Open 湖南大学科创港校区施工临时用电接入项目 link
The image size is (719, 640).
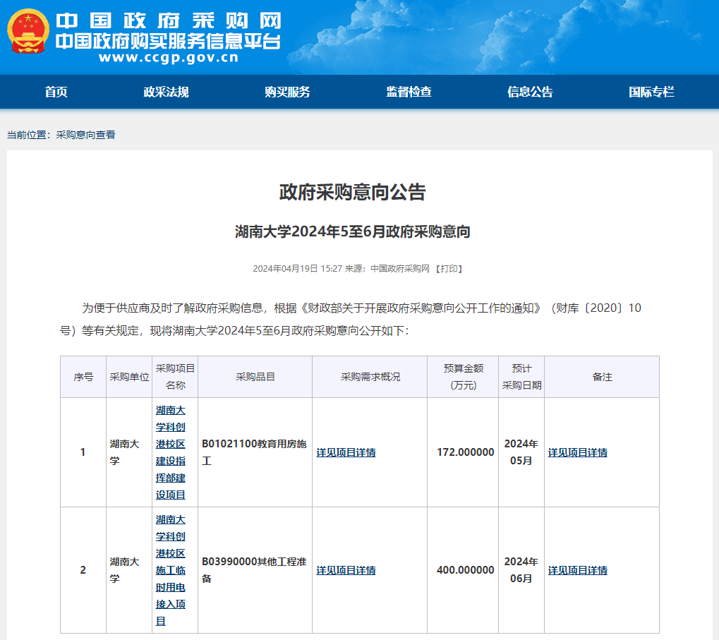pyautogui.click(x=171, y=570)
